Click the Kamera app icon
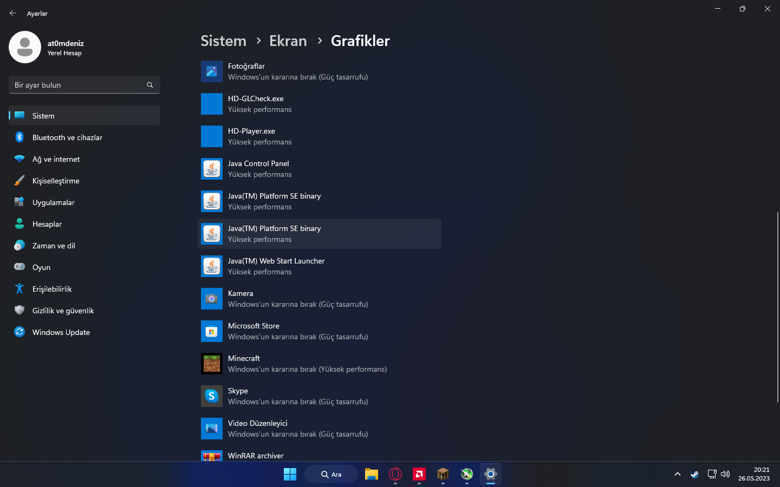This screenshot has height=487, width=780. point(212,299)
